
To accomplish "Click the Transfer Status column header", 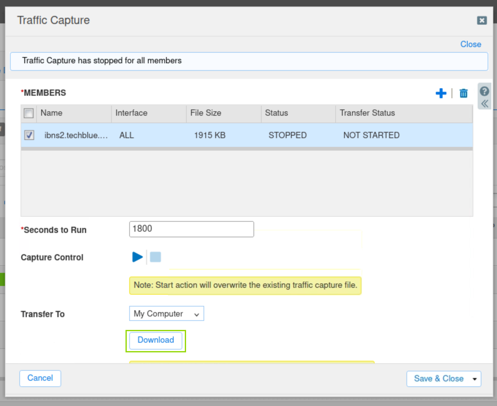I will [367, 113].
